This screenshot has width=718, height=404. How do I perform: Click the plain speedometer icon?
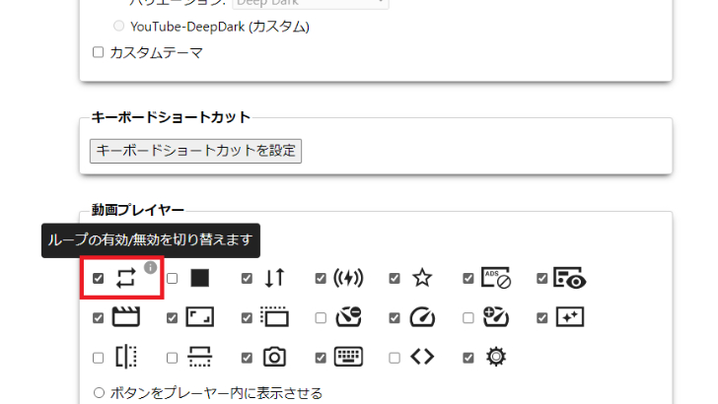tap(422, 317)
